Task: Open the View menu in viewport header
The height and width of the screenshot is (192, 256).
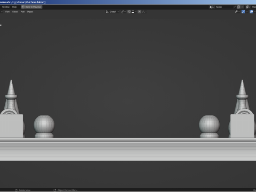Action: 7,12
